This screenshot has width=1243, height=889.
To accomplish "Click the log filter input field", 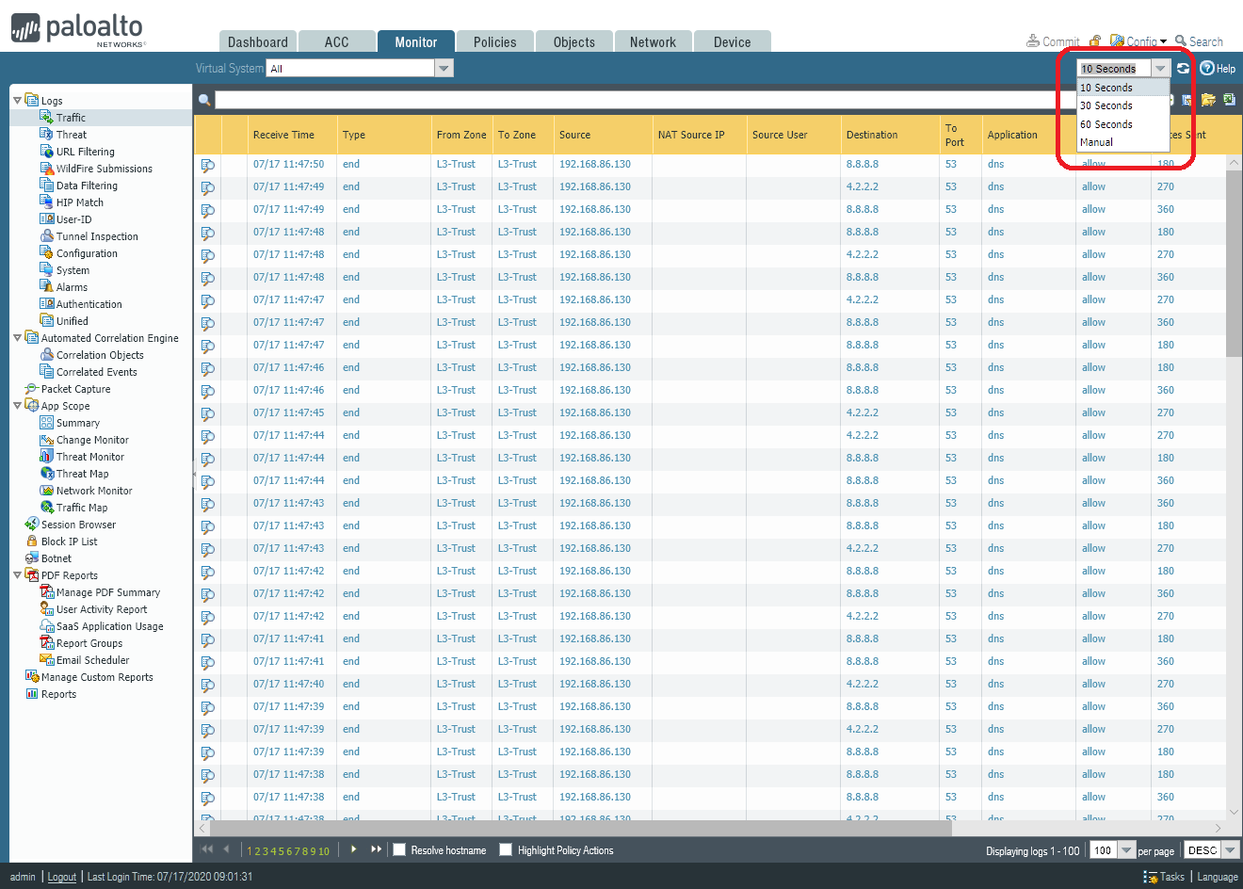I will point(644,100).
